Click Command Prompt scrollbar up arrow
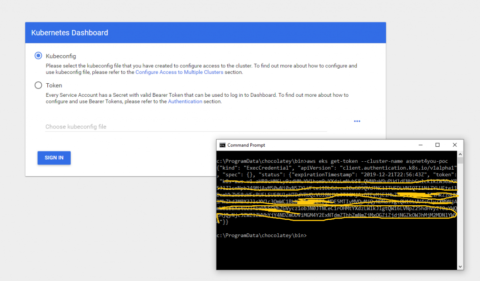This screenshot has width=480, height=281. pyautogui.click(x=460, y=154)
